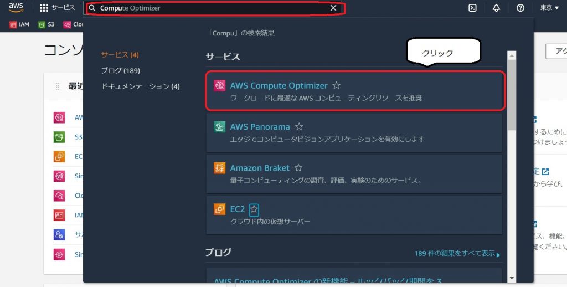Screen dimensions: 567x287
Task: Click the results scrollbar down arrow
Action: (x=511, y=278)
